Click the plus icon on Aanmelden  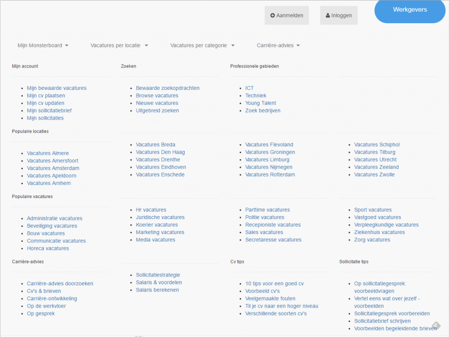(x=273, y=15)
